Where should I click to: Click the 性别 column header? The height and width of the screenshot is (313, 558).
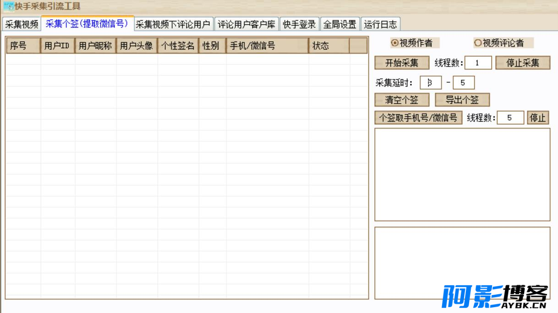tap(212, 46)
